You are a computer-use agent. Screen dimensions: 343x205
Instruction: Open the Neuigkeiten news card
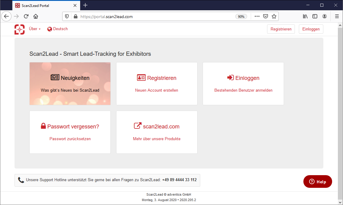(x=70, y=84)
